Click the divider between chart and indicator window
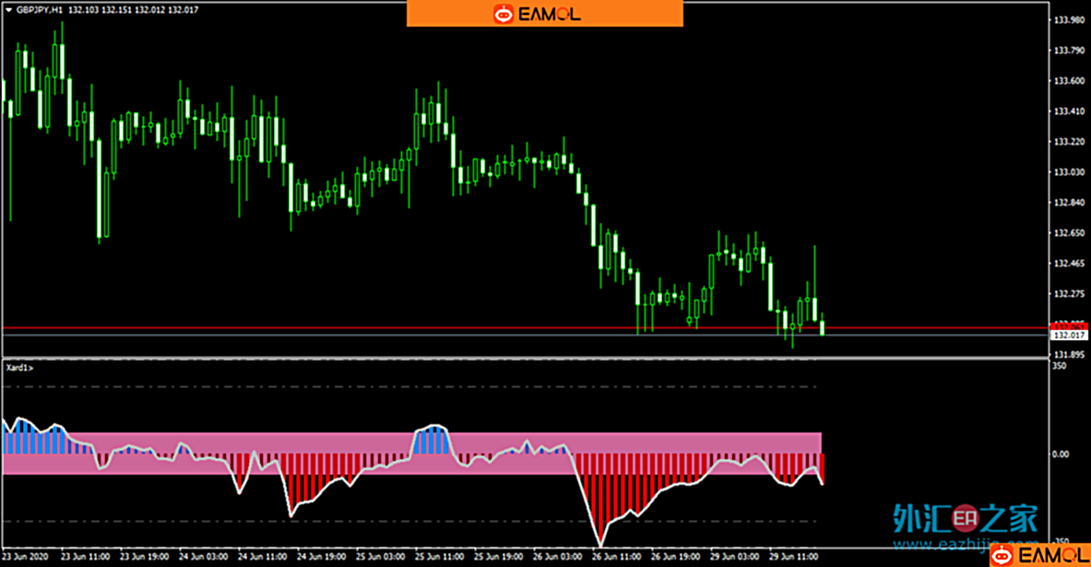 [x=526, y=357]
